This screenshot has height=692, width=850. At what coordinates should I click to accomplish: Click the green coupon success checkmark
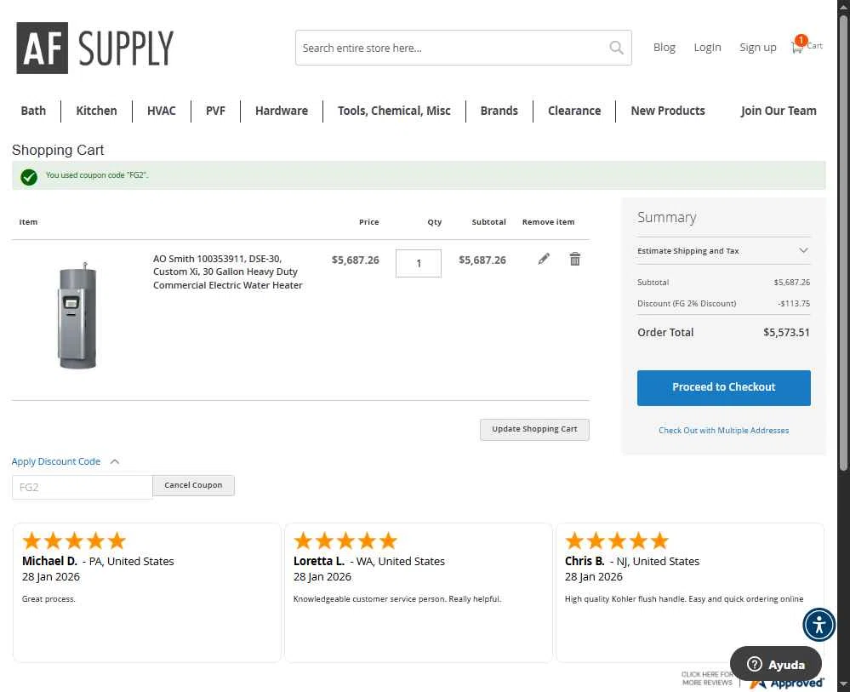coord(29,177)
